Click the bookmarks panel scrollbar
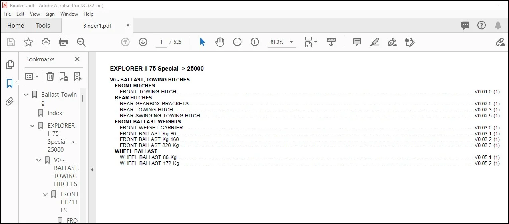509x224 pixels. (x=83, y=98)
